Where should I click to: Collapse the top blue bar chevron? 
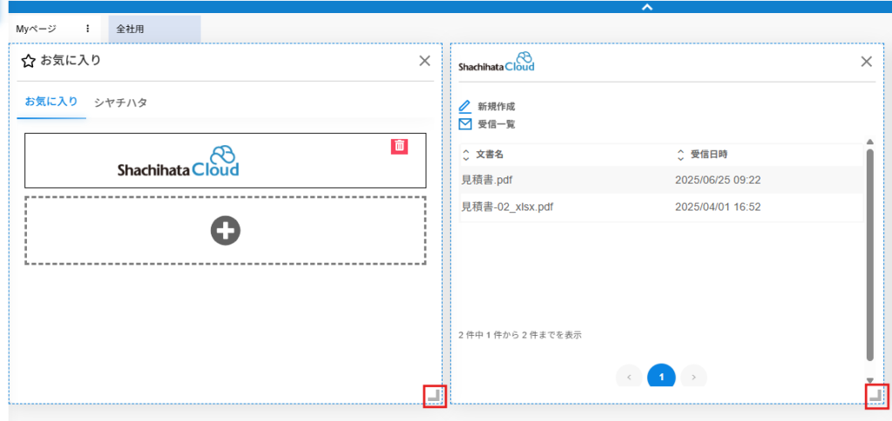pos(647,7)
